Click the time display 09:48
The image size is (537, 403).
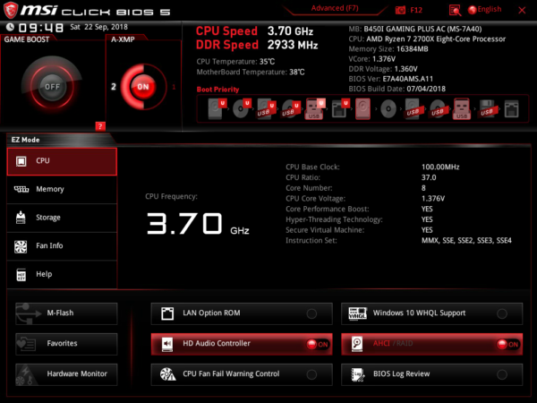point(41,28)
